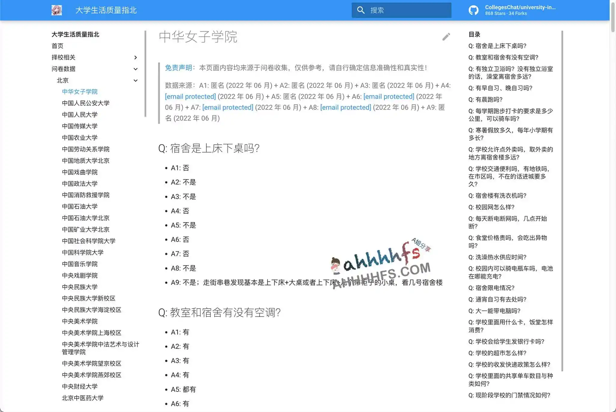Image resolution: width=616 pixels, height=412 pixels.
Task: Collapse the 北京 section in the sidebar
Action: coord(136,80)
